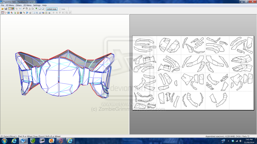Click the Print icon

pyautogui.click(x=49, y=12)
